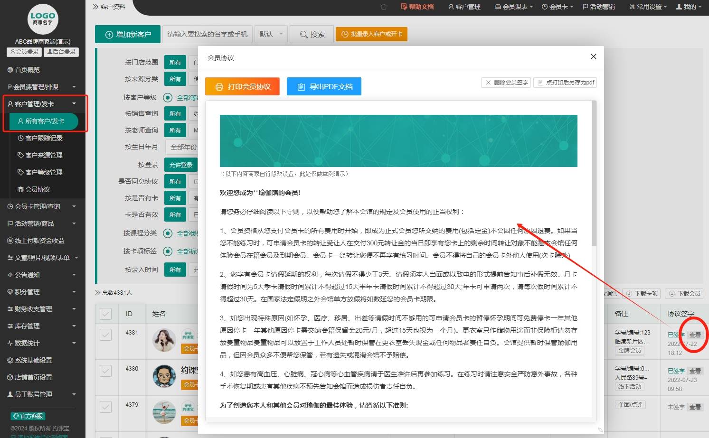Expand 文章/照片/视频/表单 sidebar section
Image resolution: width=709 pixels, height=438 pixels.
coord(43,258)
